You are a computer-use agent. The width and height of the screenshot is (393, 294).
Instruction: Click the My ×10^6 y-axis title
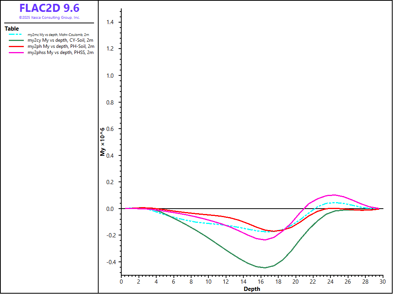coord(102,141)
